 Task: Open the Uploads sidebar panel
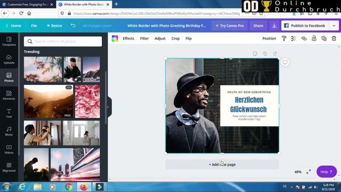[x=9, y=59]
